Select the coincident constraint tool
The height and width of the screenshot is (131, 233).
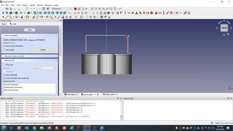118,13
